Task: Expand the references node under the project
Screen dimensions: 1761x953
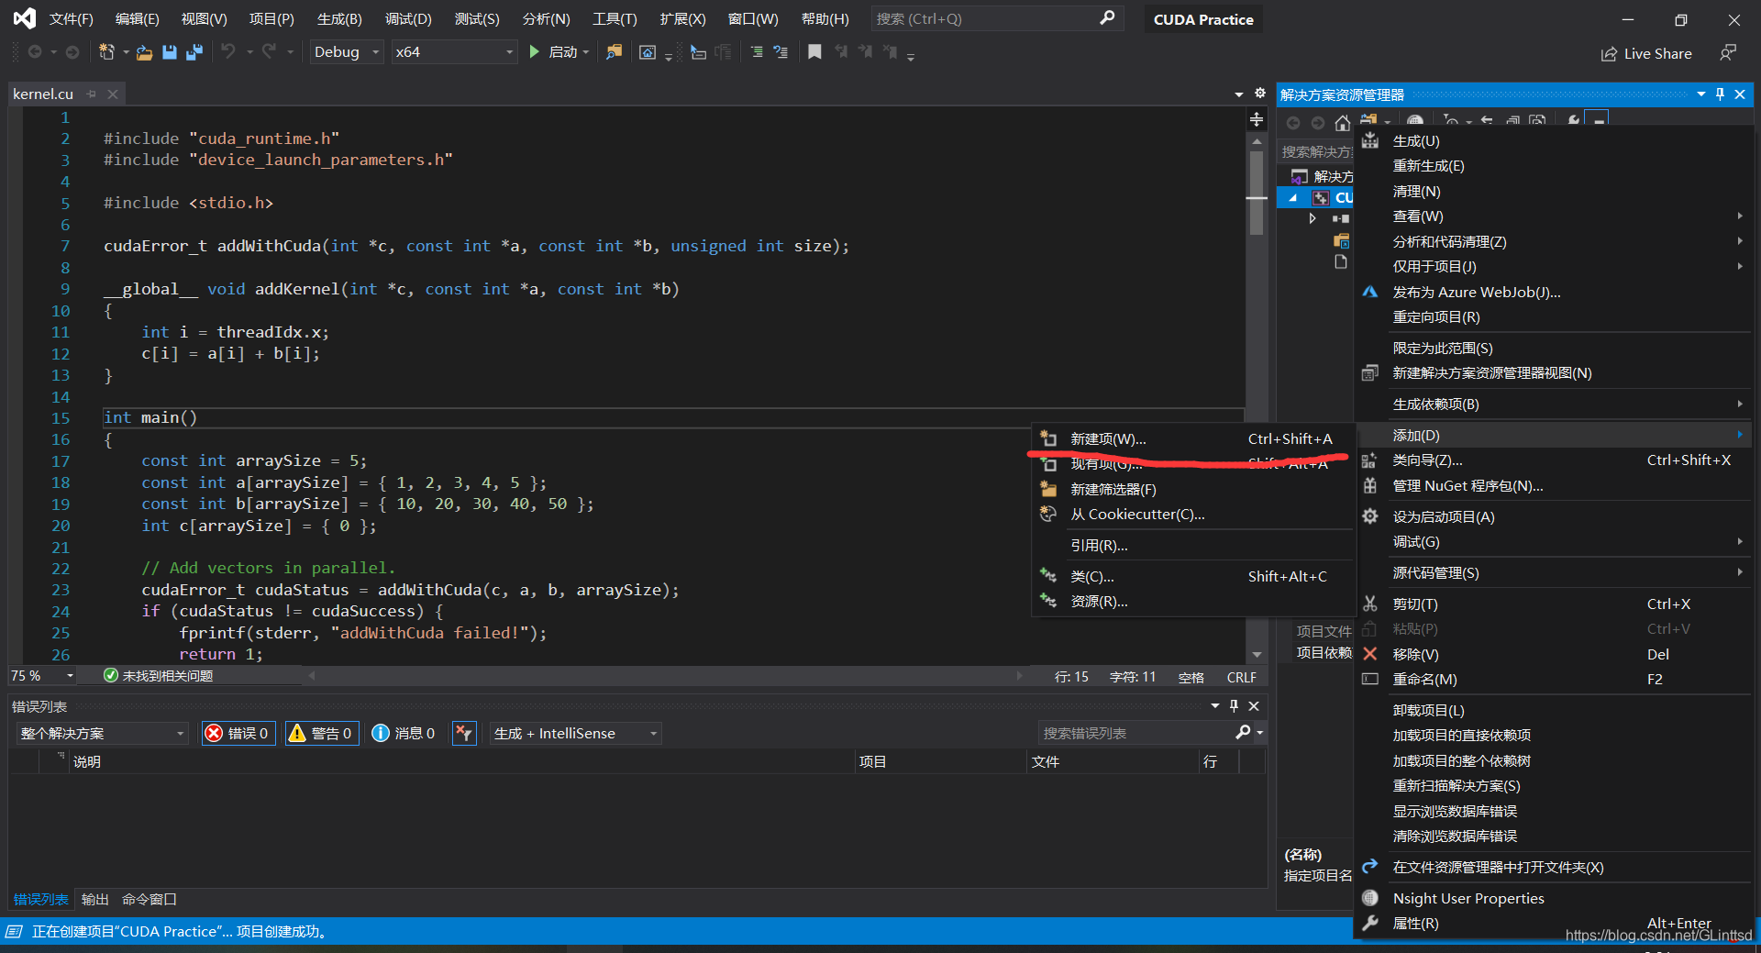Action: coord(1312,218)
